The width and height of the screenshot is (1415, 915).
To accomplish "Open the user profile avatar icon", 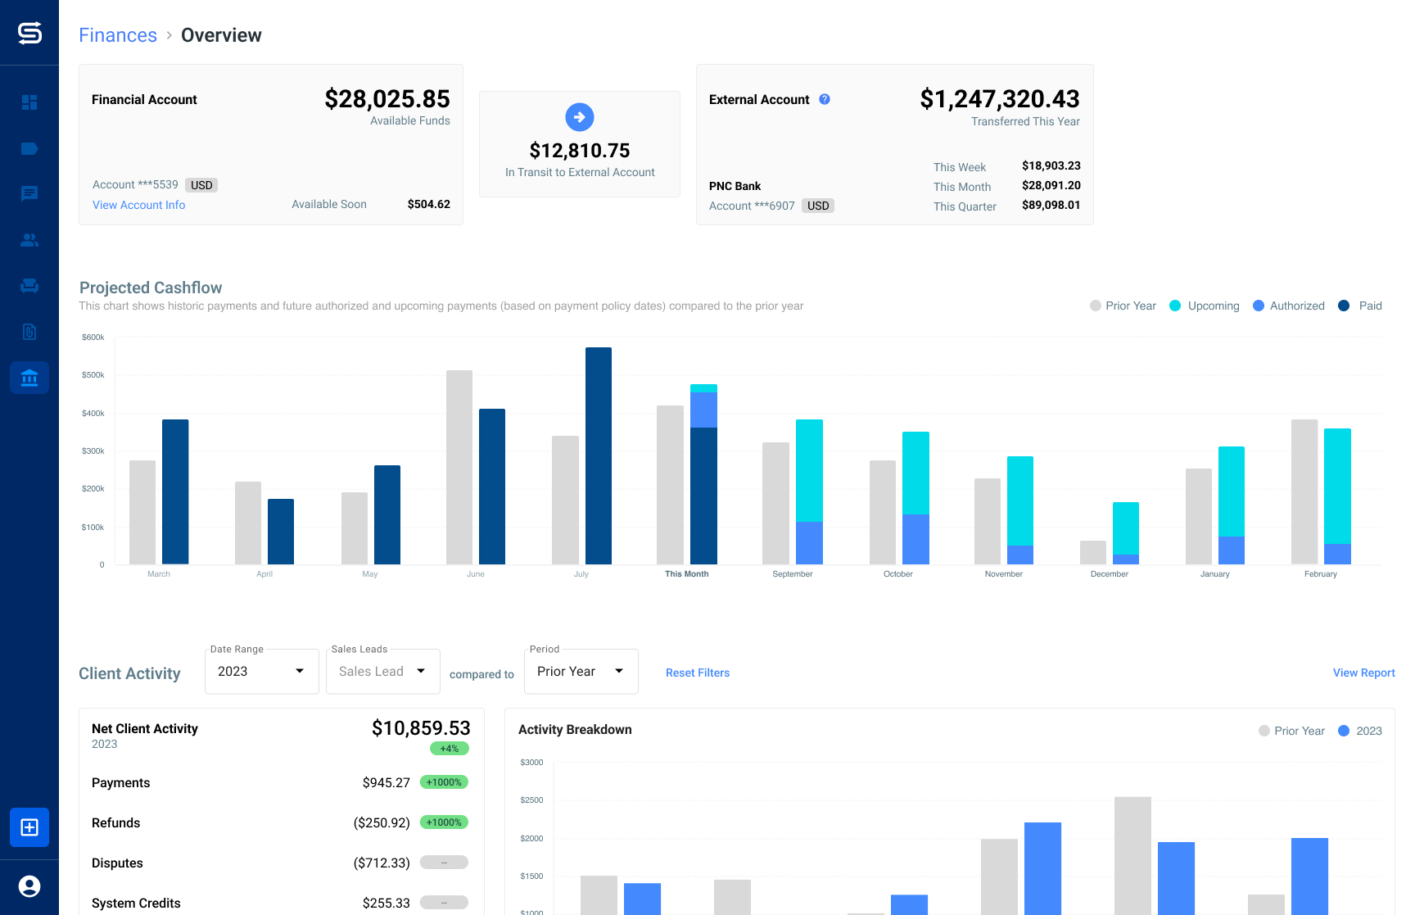I will [29, 886].
